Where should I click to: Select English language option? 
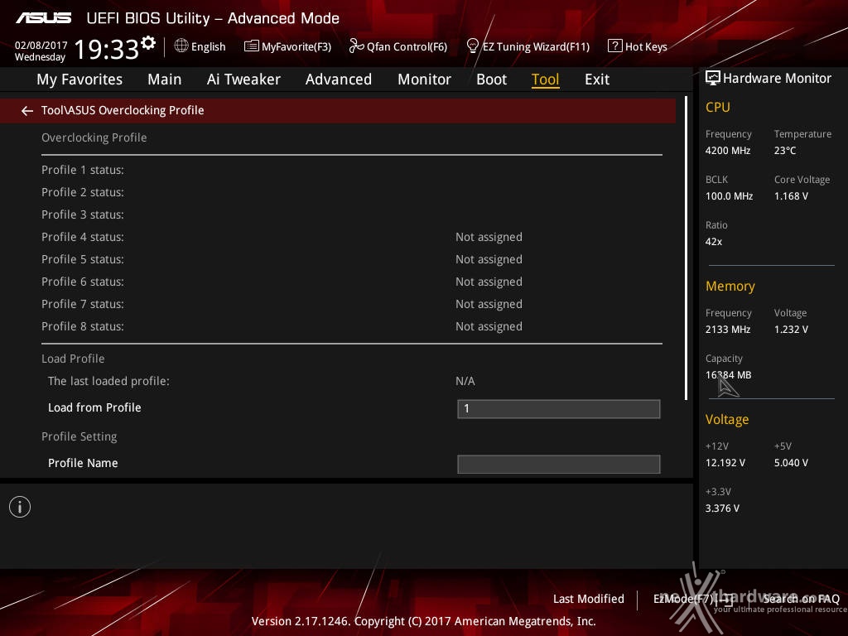(208, 46)
